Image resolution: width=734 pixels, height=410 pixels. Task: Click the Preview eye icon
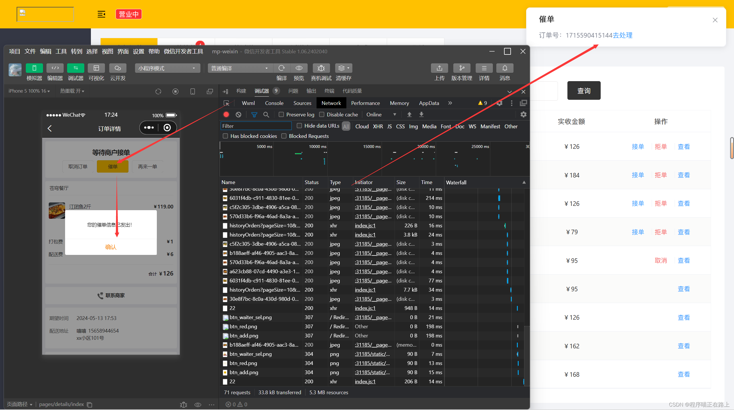(299, 68)
